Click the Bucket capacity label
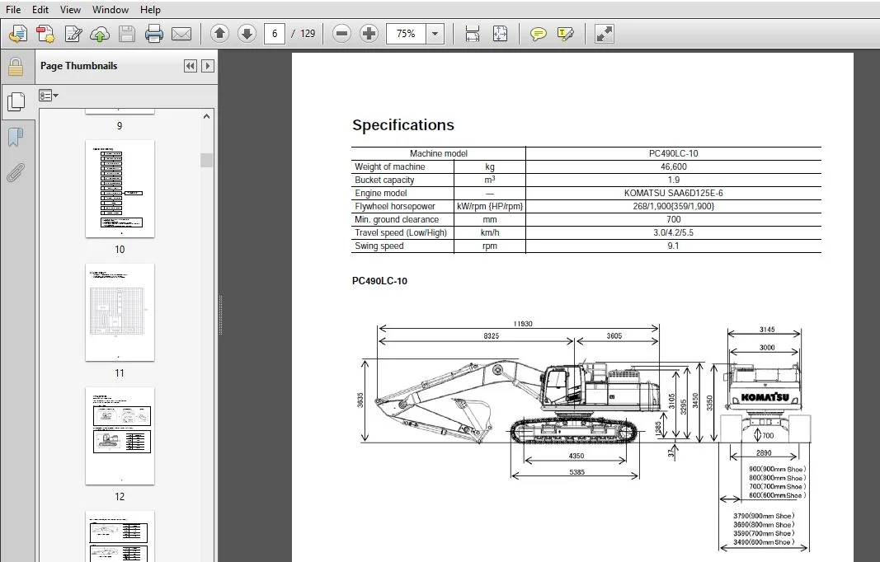Image resolution: width=880 pixels, height=562 pixels. (x=384, y=180)
